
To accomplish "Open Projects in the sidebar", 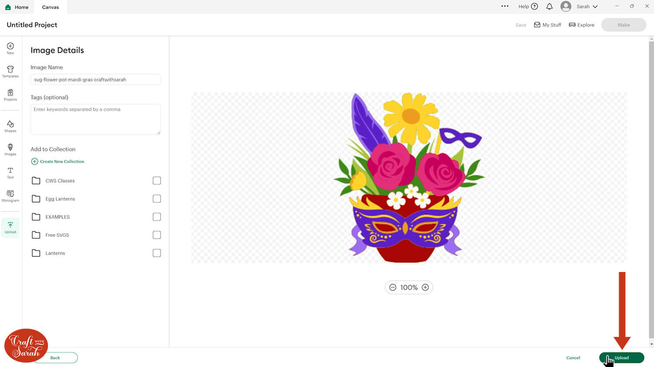I will 10,95.
